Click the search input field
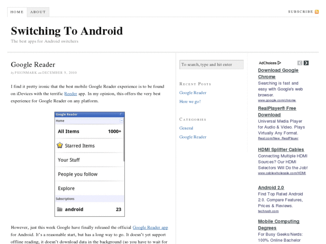This screenshot has height=244, width=326. coord(212,64)
